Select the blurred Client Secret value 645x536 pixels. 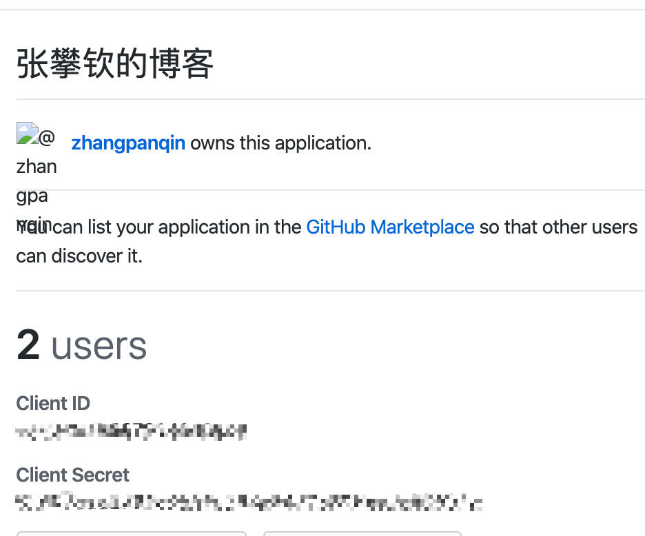coord(248,502)
